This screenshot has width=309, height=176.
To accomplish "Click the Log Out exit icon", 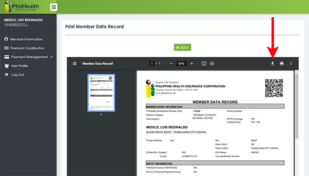I will (7, 75).
